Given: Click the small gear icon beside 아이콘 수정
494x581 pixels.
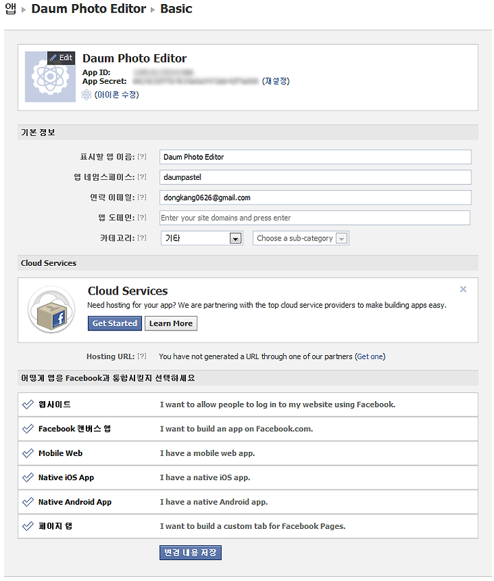Looking at the screenshot, I should [86, 95].
